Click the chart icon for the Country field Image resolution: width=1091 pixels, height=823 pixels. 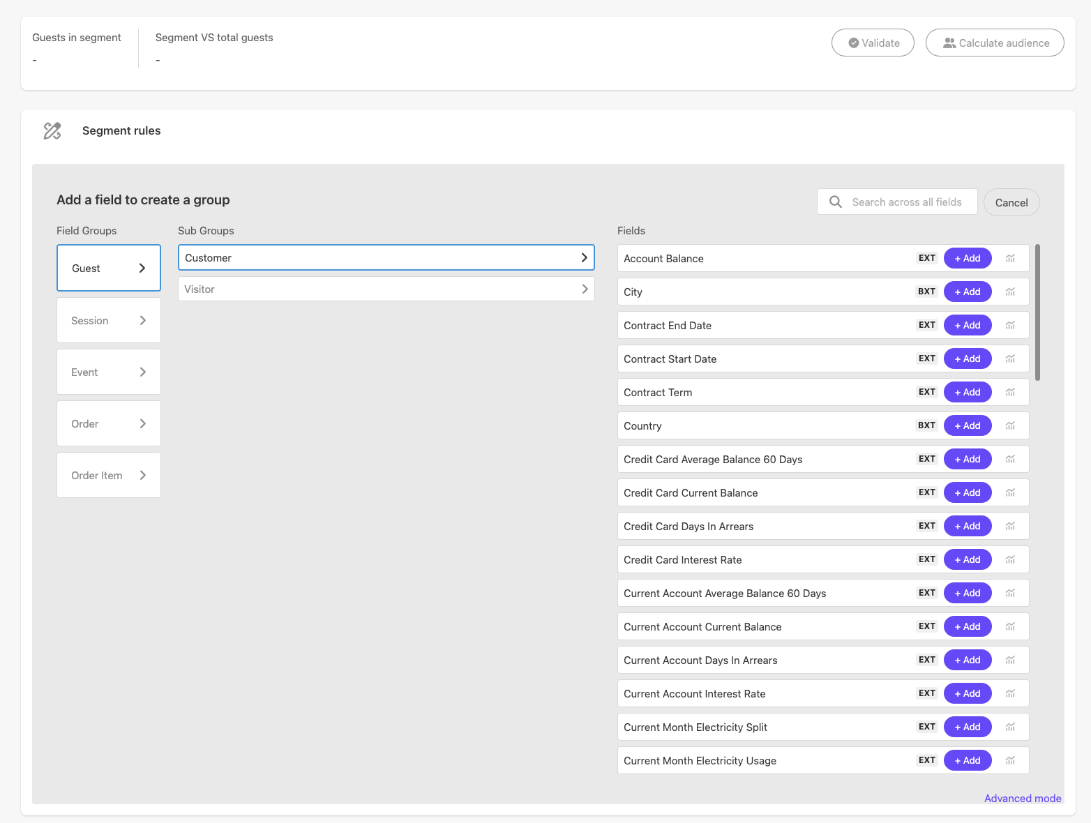coord(1010,425)
